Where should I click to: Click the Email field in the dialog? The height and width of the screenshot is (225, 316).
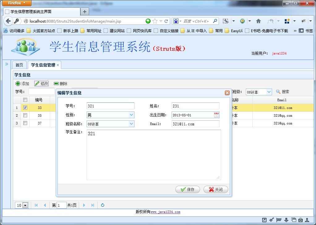195,124
